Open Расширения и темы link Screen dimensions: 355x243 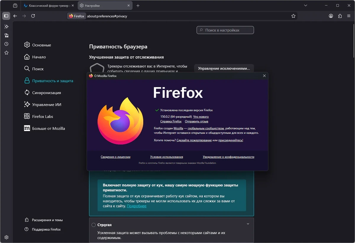[x=43, y=220]
